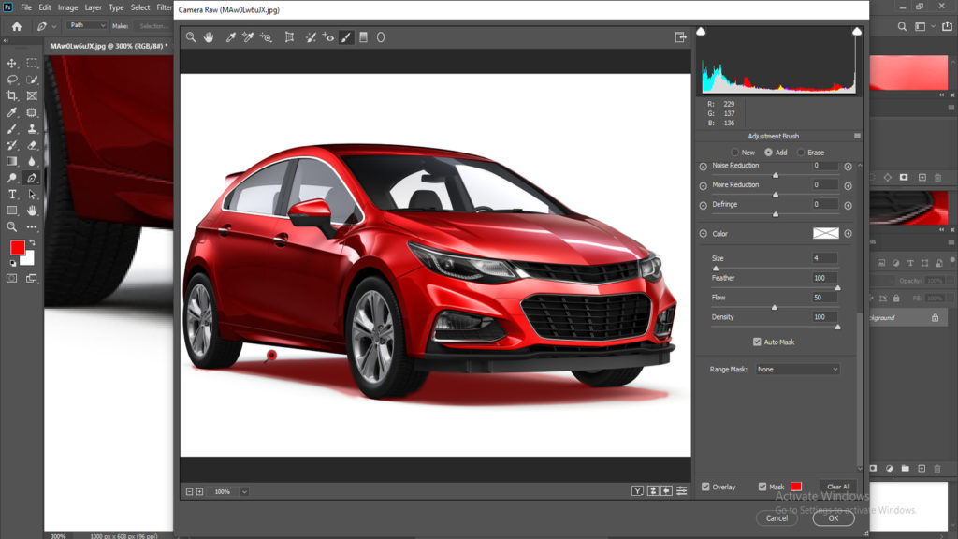Open Type menu

click(116, 7)
